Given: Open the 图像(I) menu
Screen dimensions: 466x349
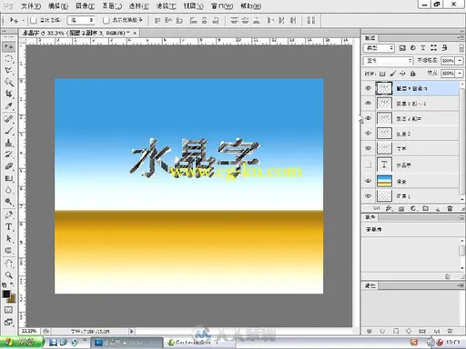Looking at the screenshot, I should click(x=86, y=6).
